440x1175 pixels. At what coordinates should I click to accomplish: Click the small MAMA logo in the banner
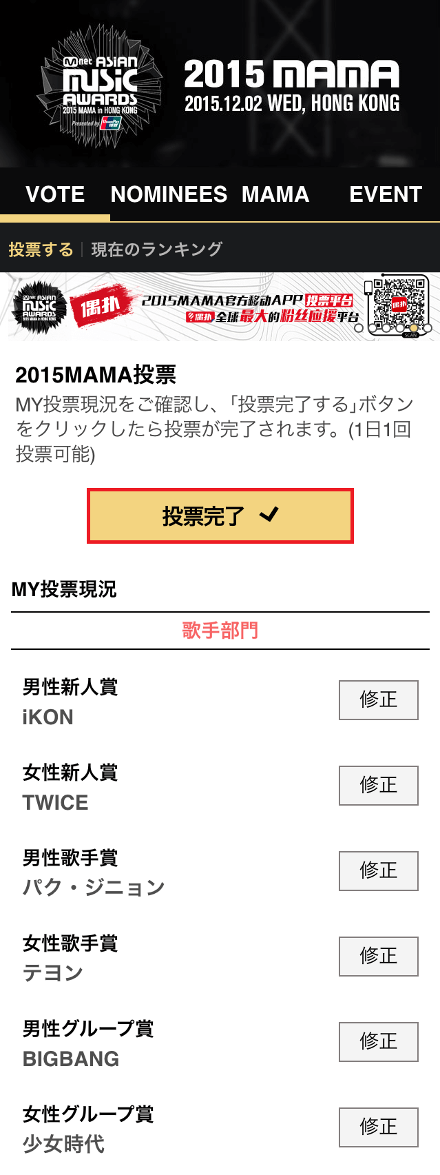(x=39, y=307)
